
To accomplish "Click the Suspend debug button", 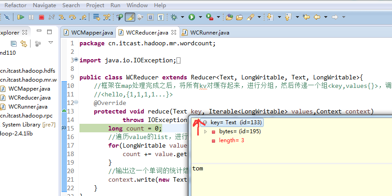I will pyautogui.click(x=31, y=17).
